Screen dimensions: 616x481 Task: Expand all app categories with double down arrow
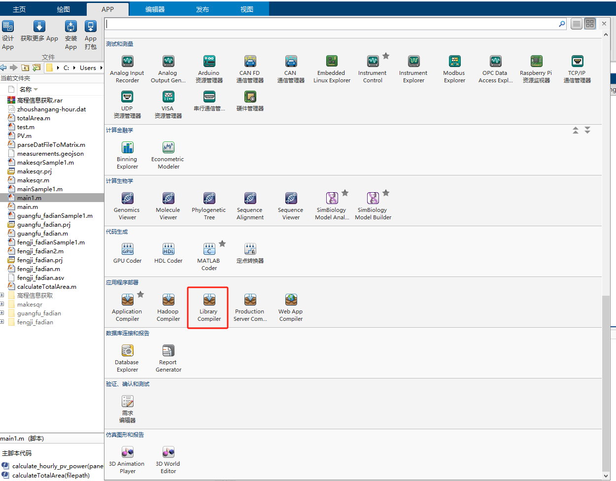click(587, 130)
